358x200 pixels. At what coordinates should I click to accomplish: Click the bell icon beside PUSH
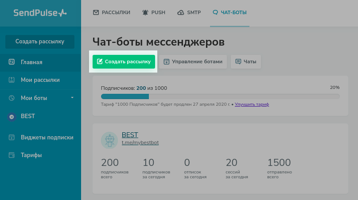pyautogui.click(x=145, y=12)
